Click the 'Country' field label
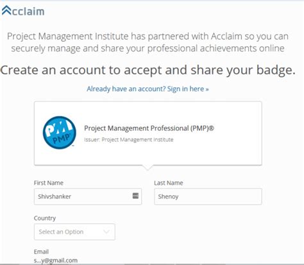 coord(45,218)
